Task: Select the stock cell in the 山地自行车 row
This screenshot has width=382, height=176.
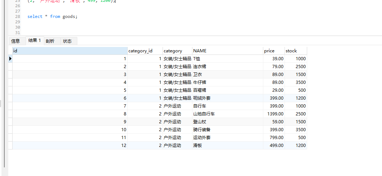Action: point(296,114)
